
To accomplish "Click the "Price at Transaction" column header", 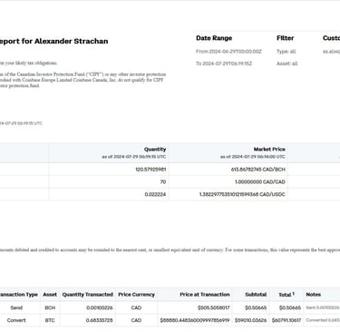I will coord(205,295).
